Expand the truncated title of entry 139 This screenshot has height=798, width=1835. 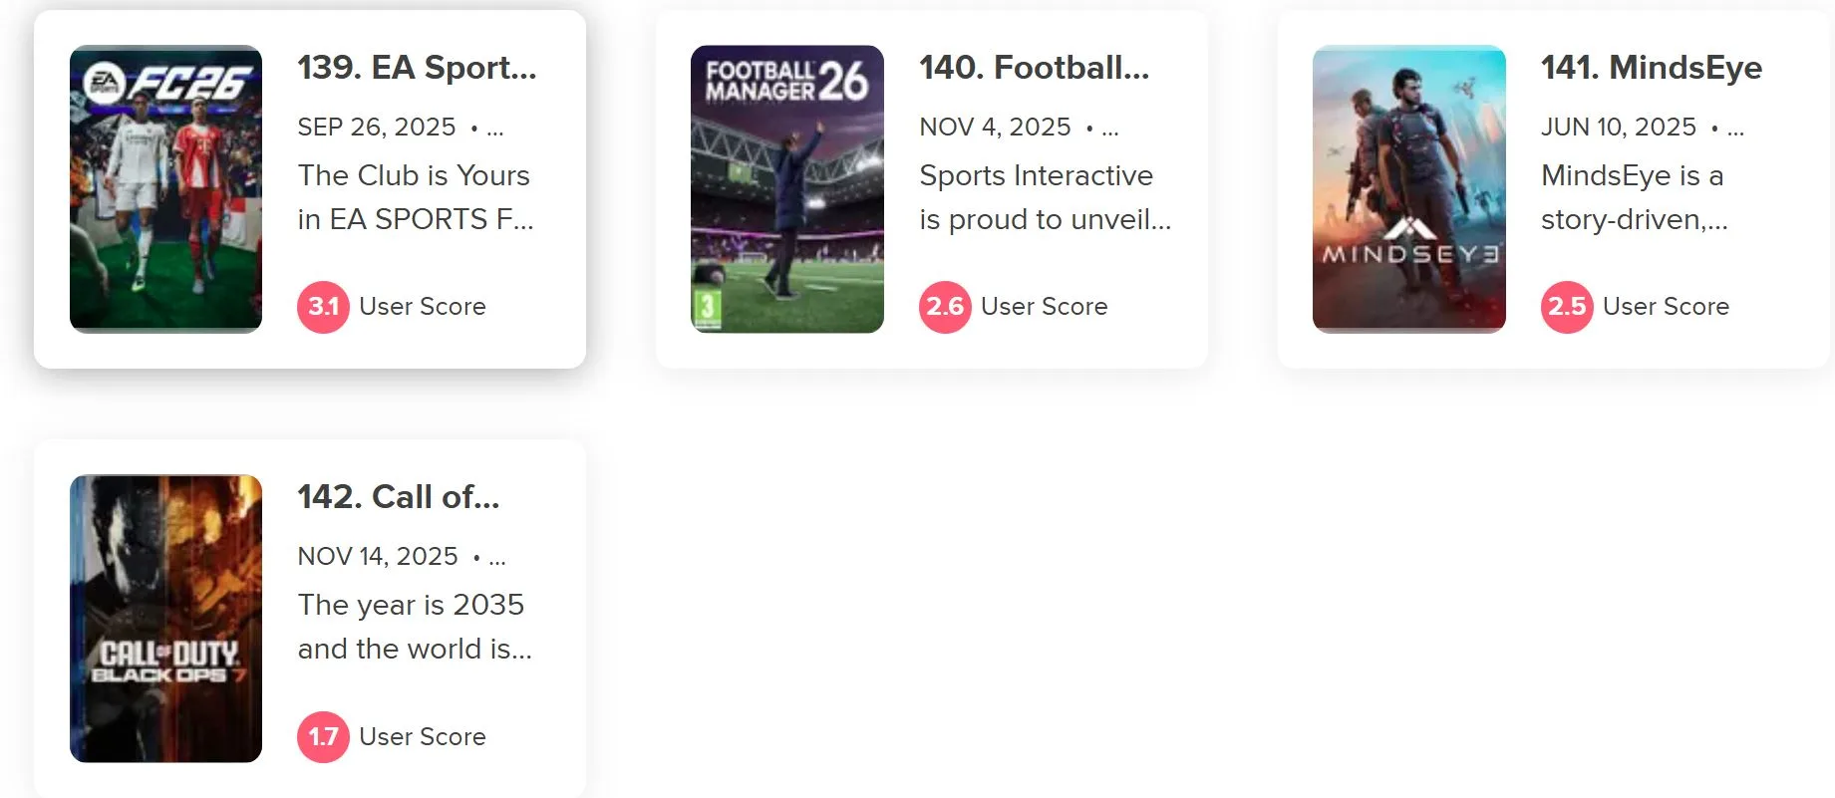coord(418,69)
